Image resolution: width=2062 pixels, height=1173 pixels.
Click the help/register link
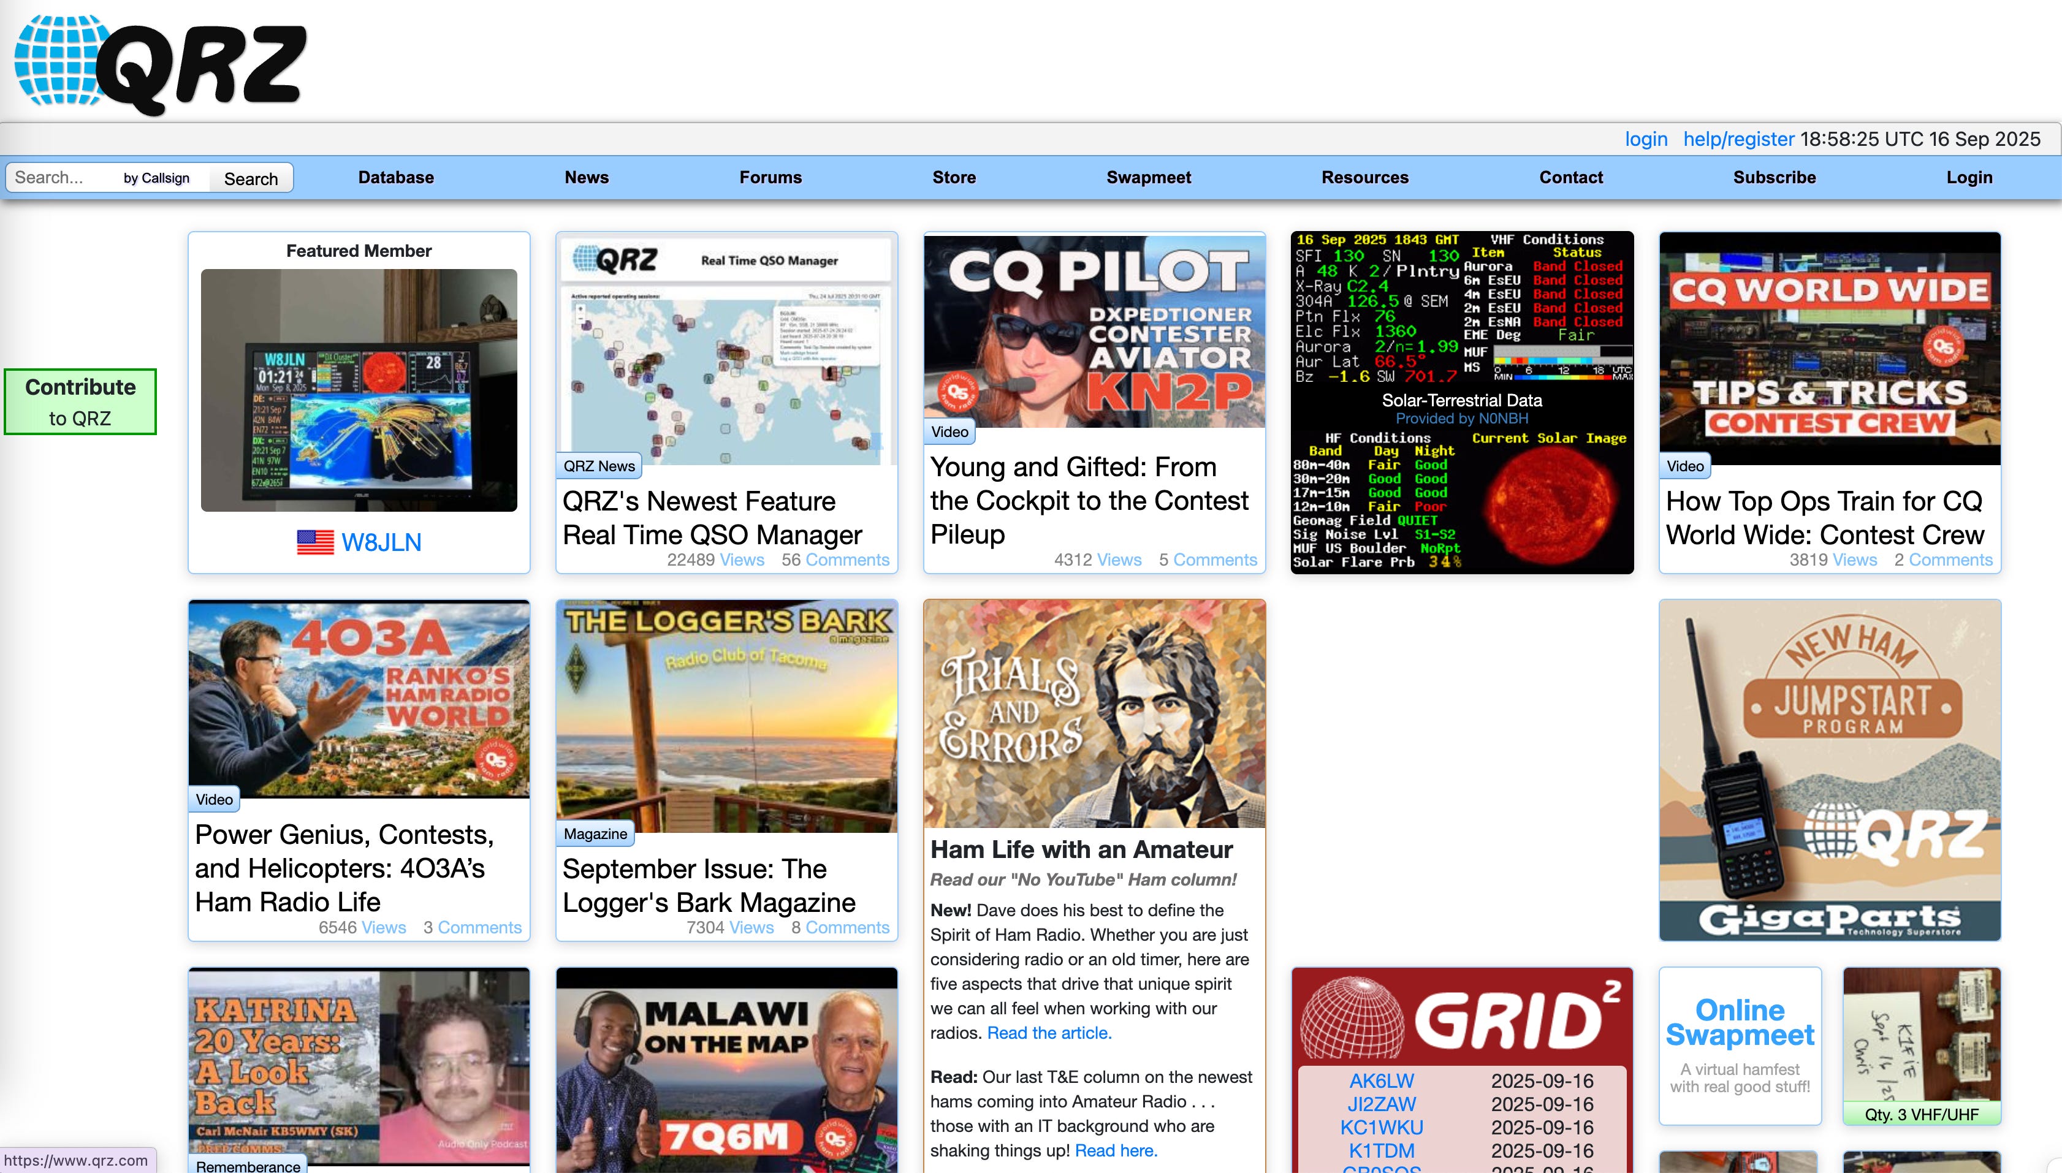(1738, 139)
